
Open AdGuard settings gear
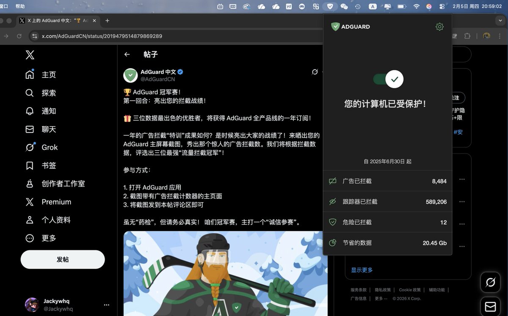(x=439, y=27)
